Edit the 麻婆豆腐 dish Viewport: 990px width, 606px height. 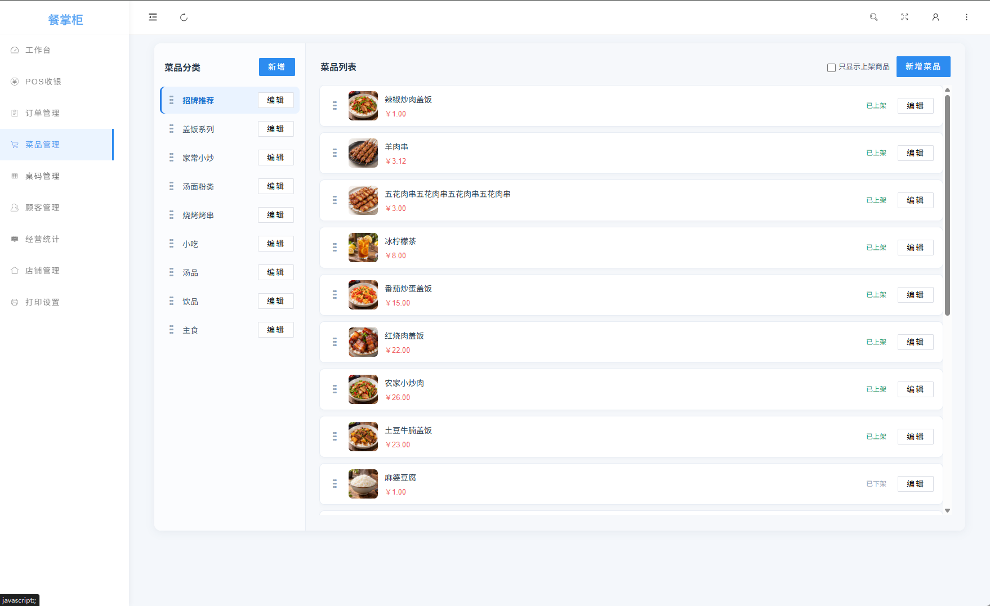pyautogui.click(x=915, y=484)
